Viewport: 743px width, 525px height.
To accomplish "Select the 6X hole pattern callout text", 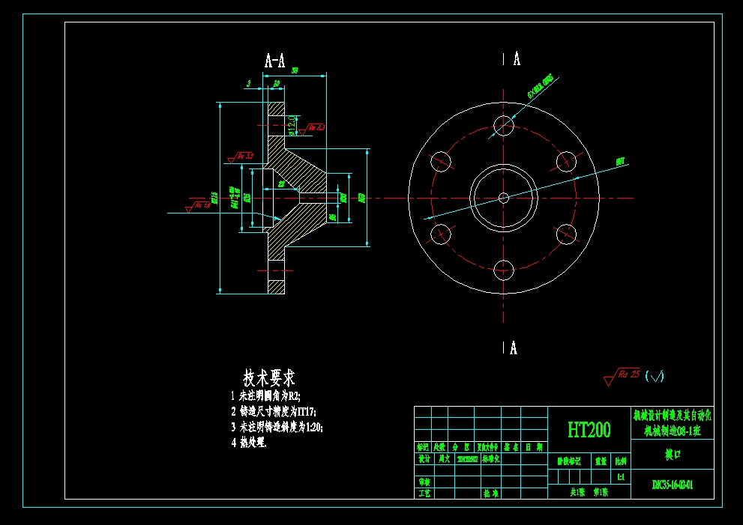I will click(540, 86).
